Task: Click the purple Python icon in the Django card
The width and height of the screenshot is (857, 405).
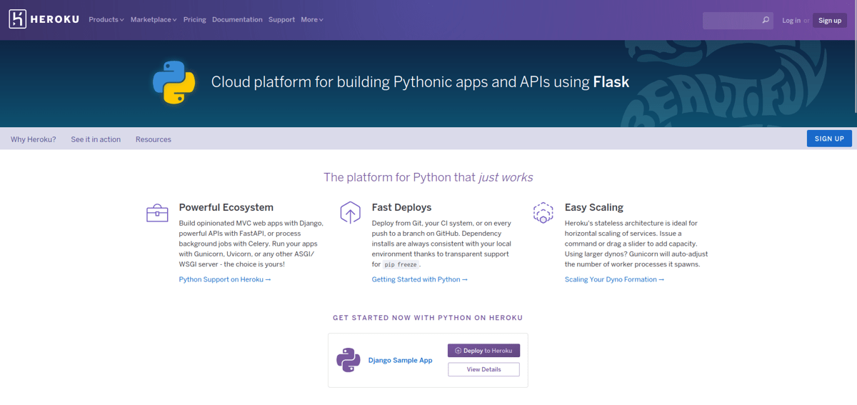Action: click(x=349, y=360)
